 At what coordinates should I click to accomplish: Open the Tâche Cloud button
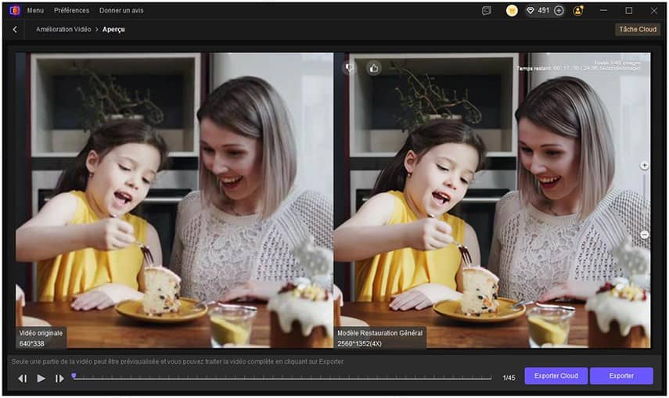[638, 30]
